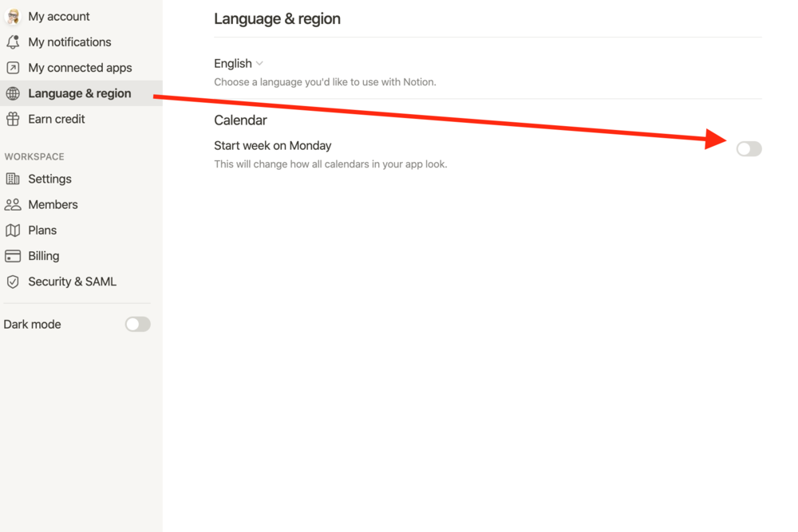The width and height of the screenshot is (798, 532).
Task: Click the building icon beside Settings
Action: point(13,179)
